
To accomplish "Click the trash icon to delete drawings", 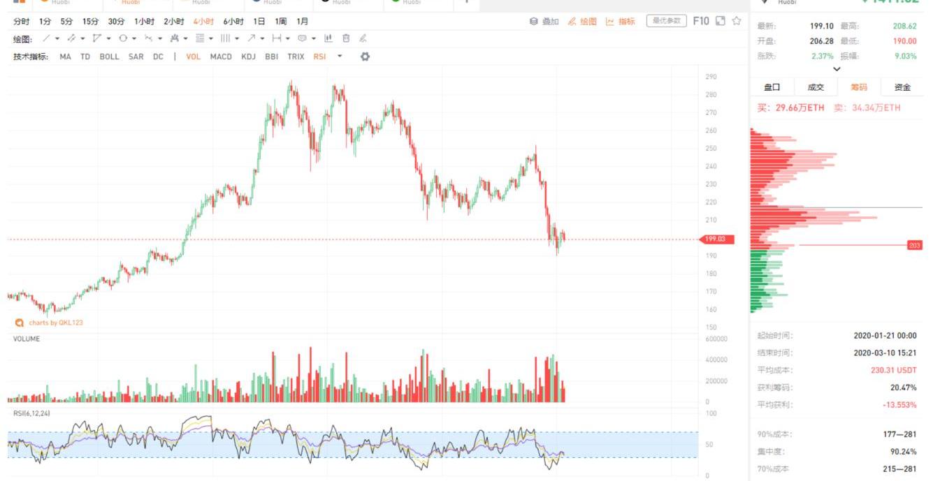I will click(346, 38).
